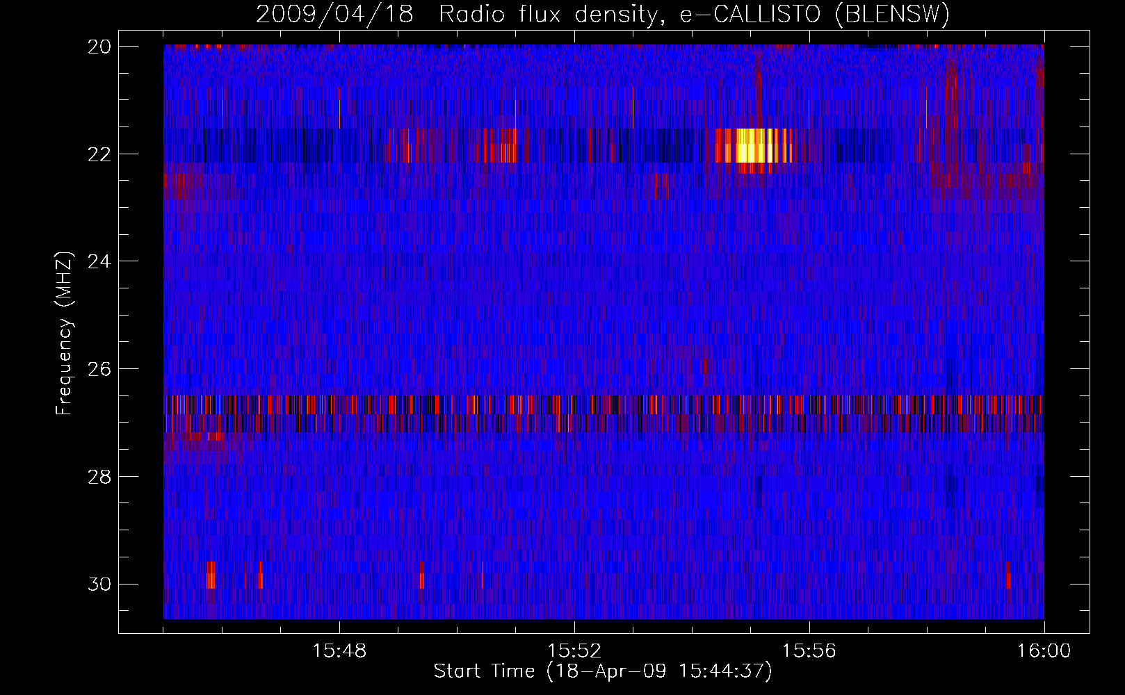Click the red interference band near 26.7 MHz

(x=604, y=405)
